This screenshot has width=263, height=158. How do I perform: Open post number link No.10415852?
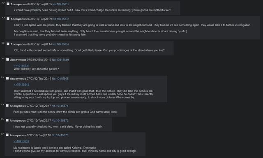[61, 44]
